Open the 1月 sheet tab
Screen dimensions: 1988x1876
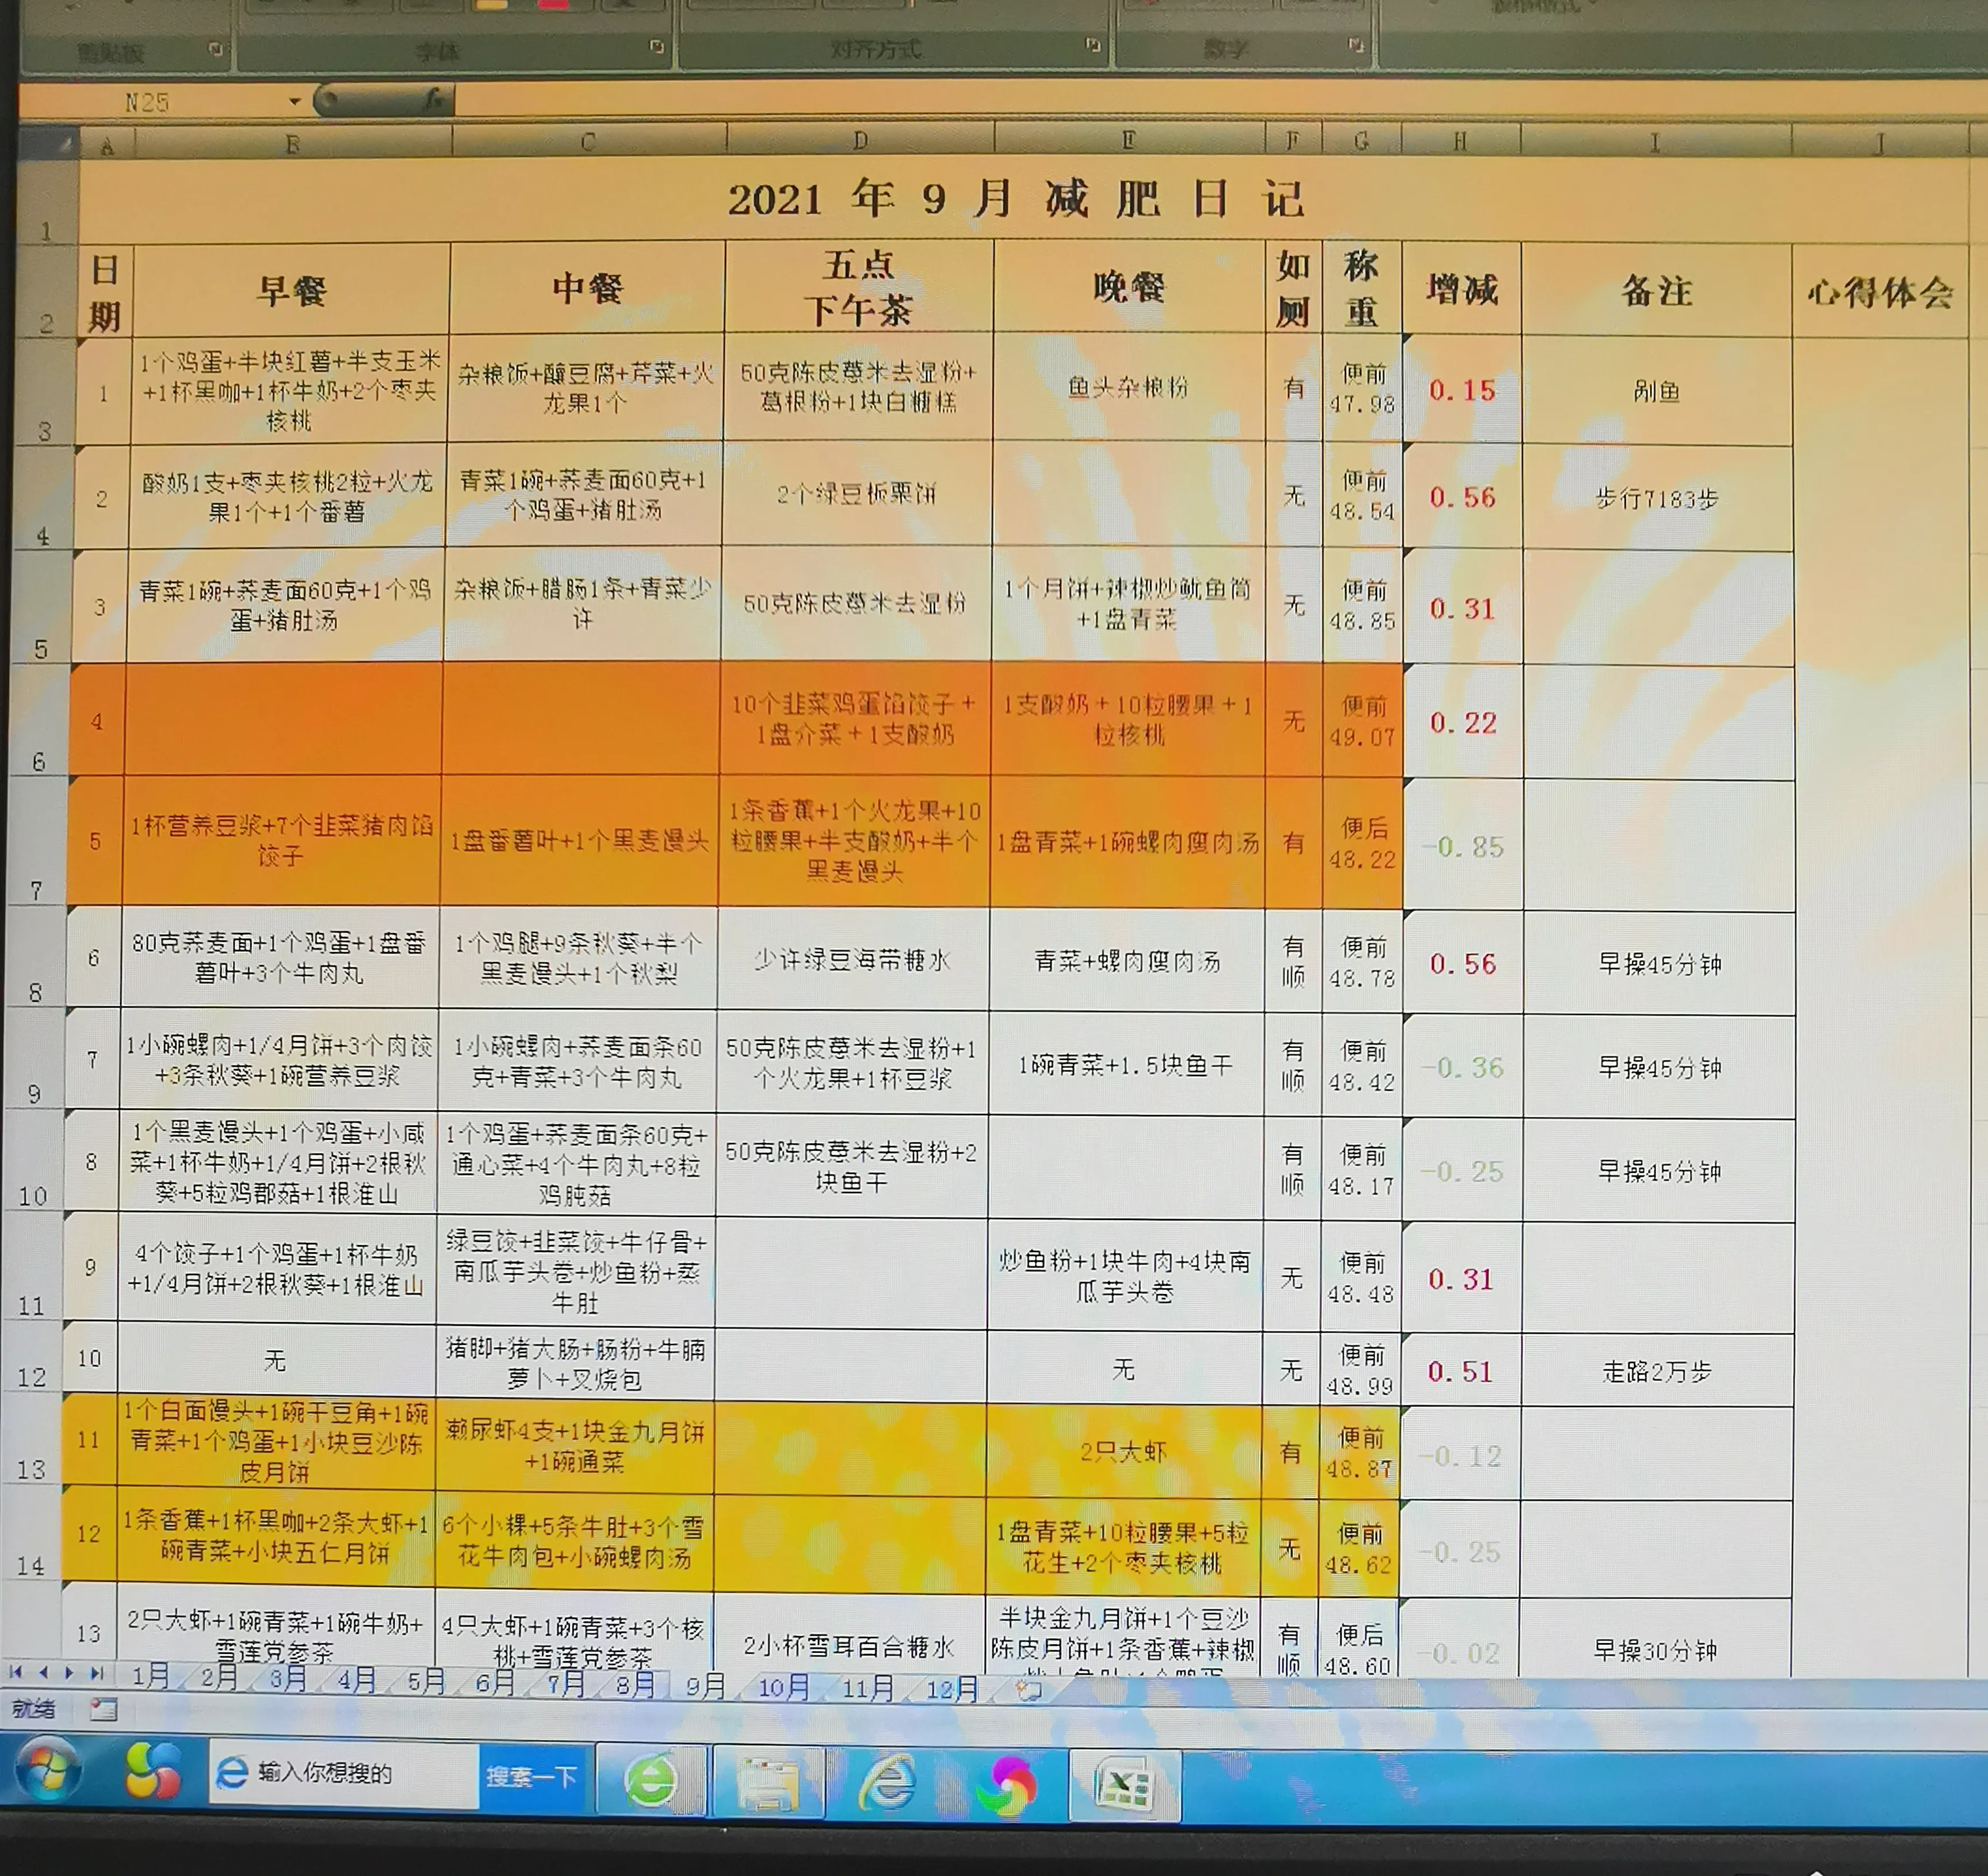(151, 1676)
